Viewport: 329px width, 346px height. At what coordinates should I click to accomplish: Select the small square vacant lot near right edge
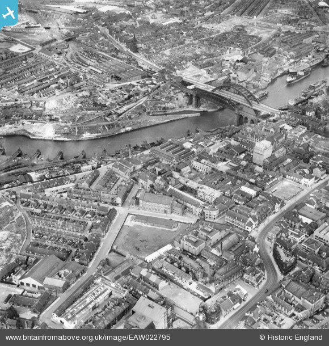(287, 190)
